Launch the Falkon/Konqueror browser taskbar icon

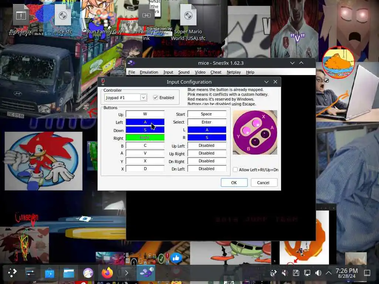[x=88, y=273]
